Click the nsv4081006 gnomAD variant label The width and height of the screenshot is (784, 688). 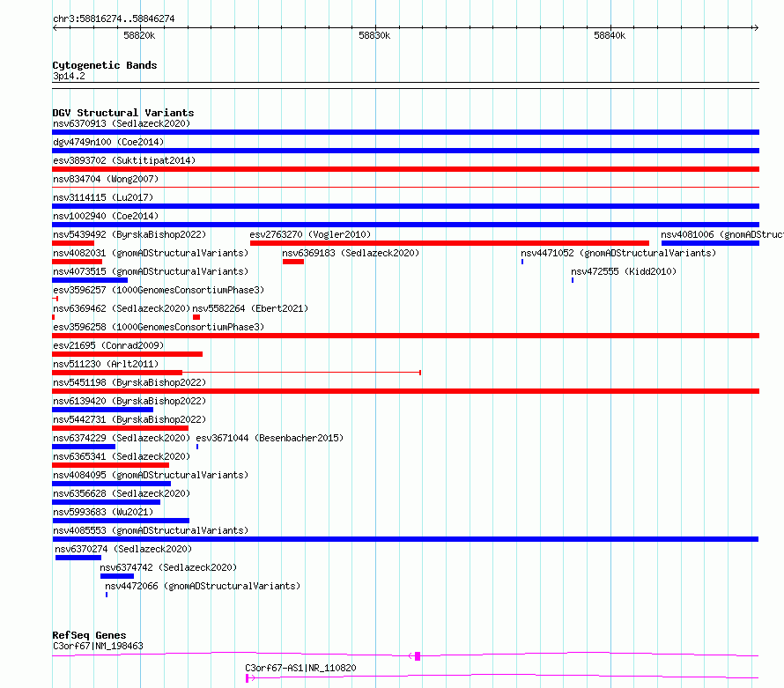(721, 234)
